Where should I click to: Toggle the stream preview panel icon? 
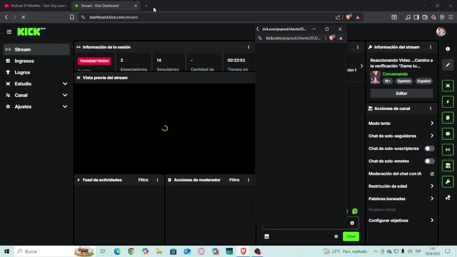[448, 86]
